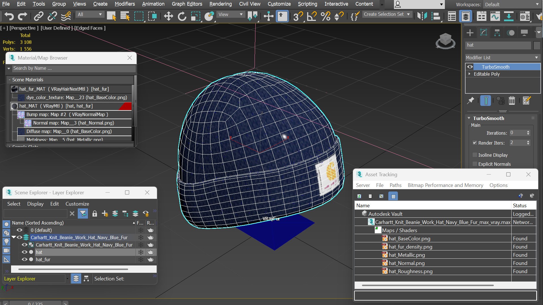Open the All selection filter dropdown
This screenshot has width=543, height=305.
pos(90,14)
